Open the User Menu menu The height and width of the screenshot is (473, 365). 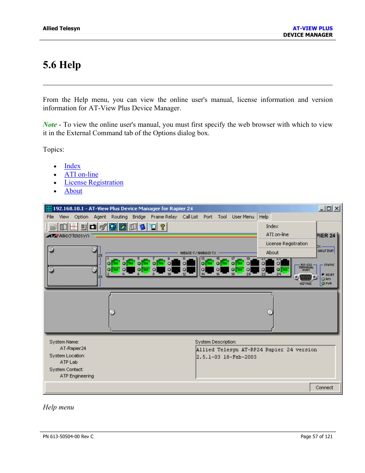(243, 217)
